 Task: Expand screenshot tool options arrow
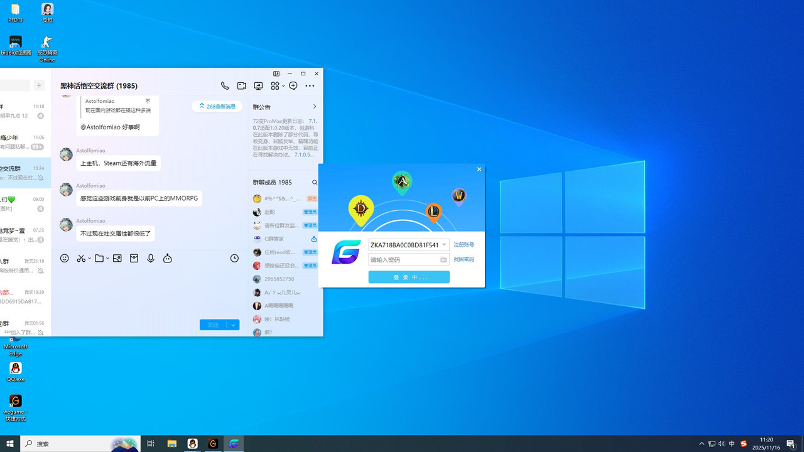click(x=90, y=258)
